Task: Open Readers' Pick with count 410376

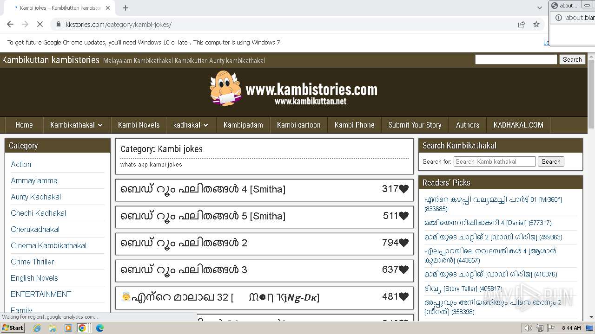Action: pyautogui.click(x=490, y=274)
